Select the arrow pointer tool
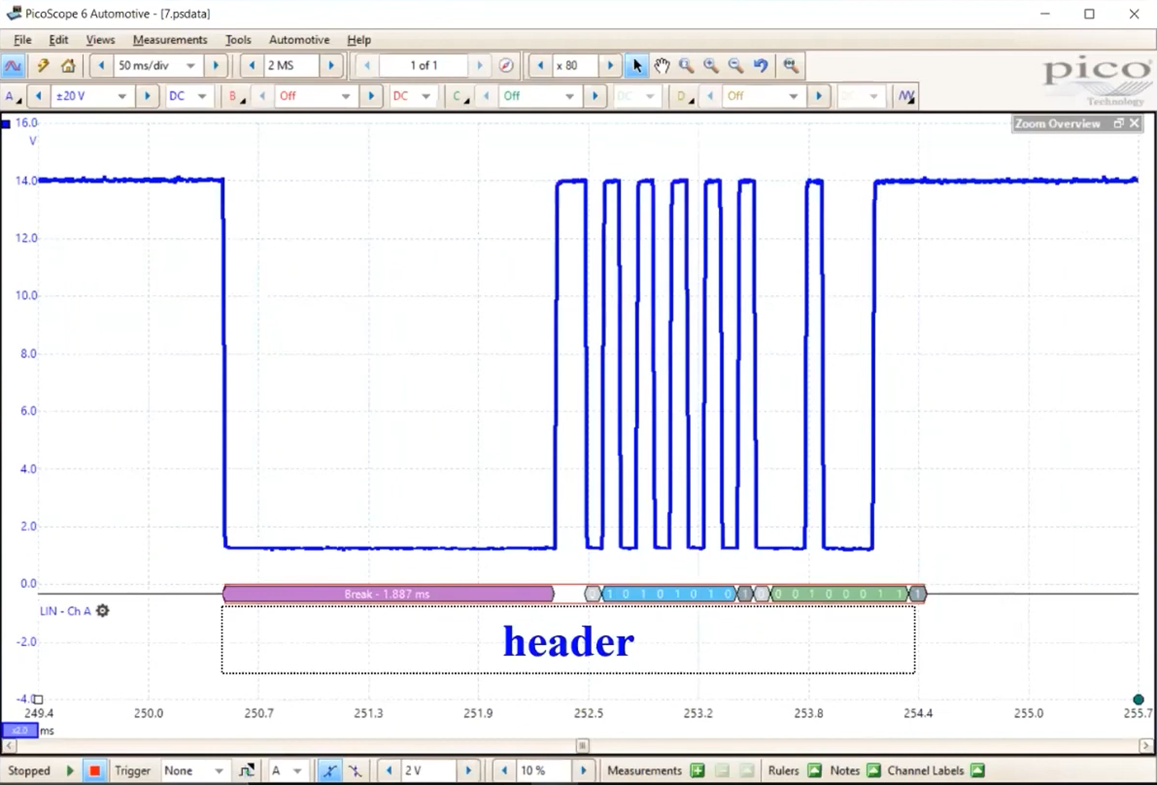This screenshot has height=785, width=1157. [x=637, y=66]
